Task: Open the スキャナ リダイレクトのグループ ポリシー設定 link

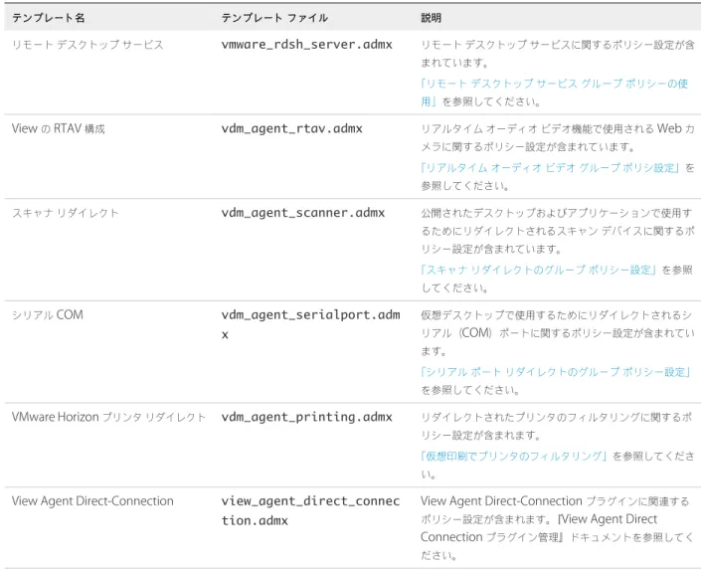Action: coord(539,270)
